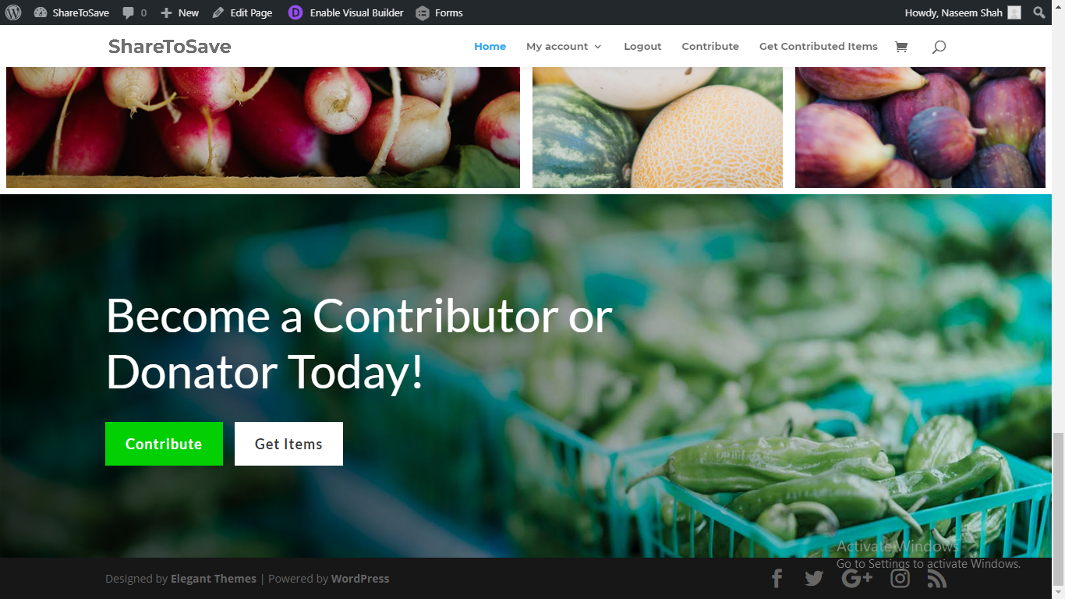
Task: Open the Google Plus footer icon
Action: [857, 578]
